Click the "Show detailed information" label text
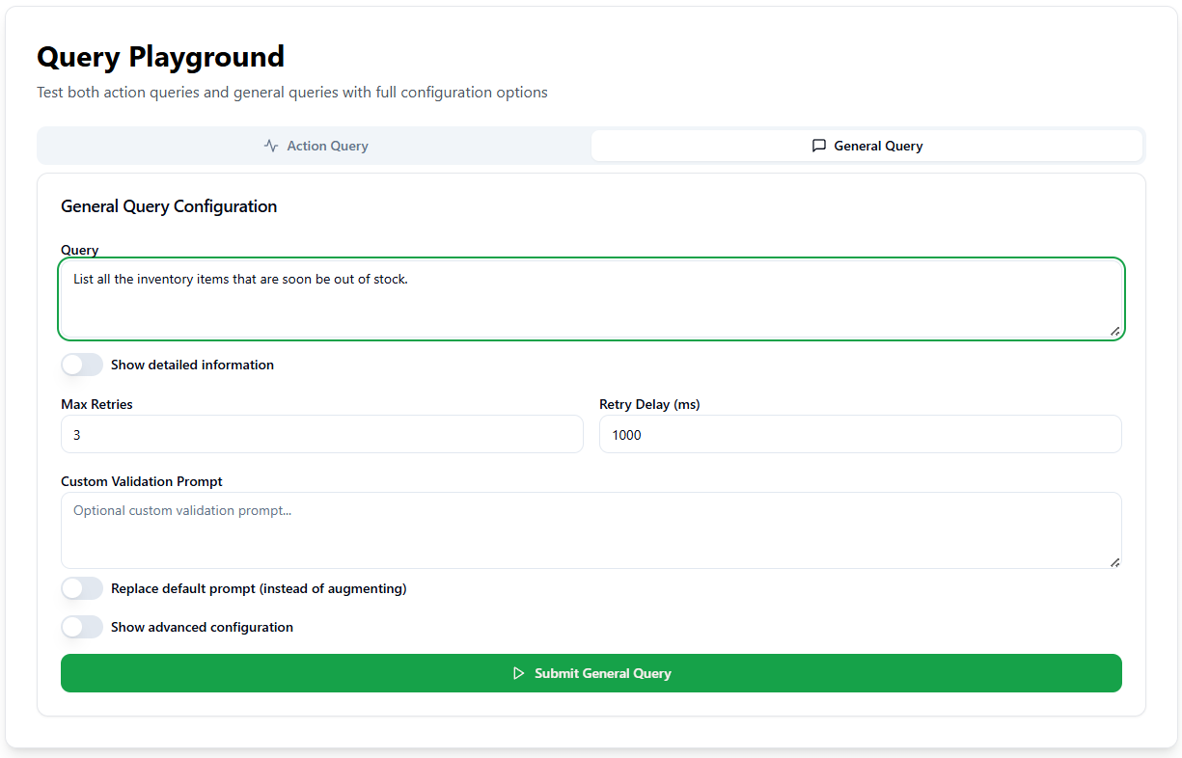 (x=192, y=365)
